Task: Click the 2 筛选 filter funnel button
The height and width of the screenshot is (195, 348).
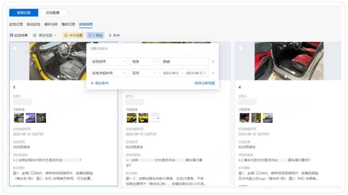Action: 95,35
